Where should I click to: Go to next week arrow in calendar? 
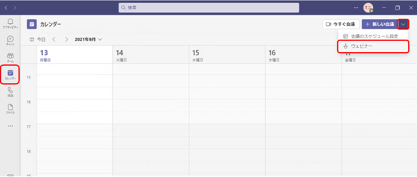coord(66,40)
